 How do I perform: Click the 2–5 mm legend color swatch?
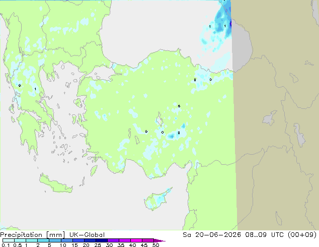click(x=43, y=240)
